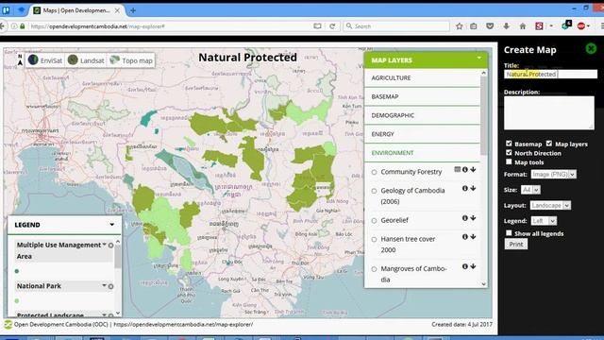Click the info circle beside National Park legend

pyautogui.click(x=111, y=286)
